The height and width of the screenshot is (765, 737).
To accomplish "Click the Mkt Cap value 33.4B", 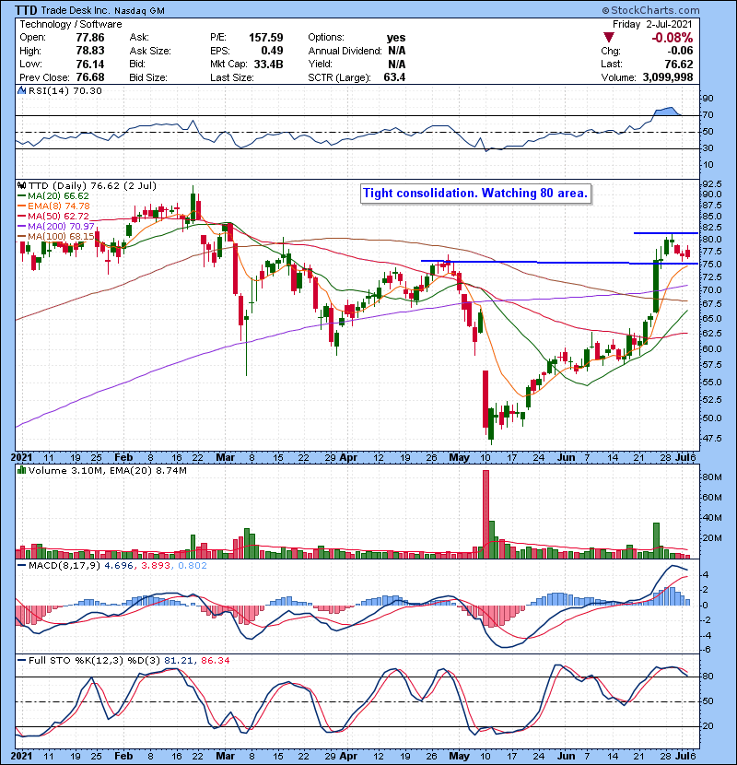I will pyautogui.click(x=268, y=64).
